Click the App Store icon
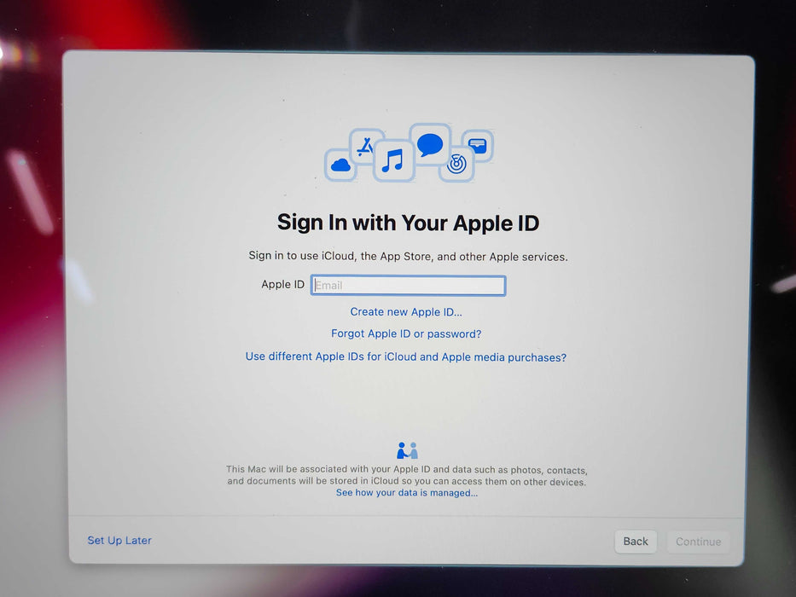This screenshot has height=597, width=796. (x=365, y=147)
